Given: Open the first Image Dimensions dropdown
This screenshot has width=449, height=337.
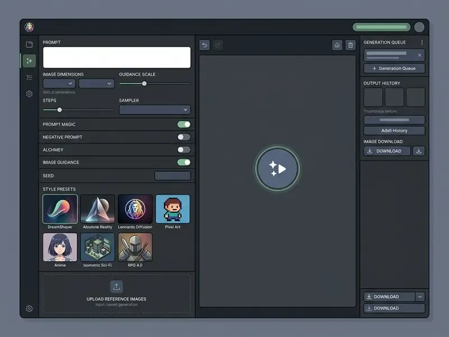Looking at the screenshot, I should click(x=59, y=83).
